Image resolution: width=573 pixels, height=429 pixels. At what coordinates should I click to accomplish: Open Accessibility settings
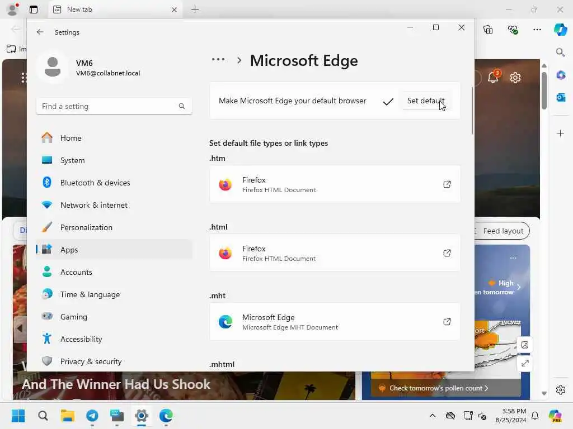click(x=114, y=339)
